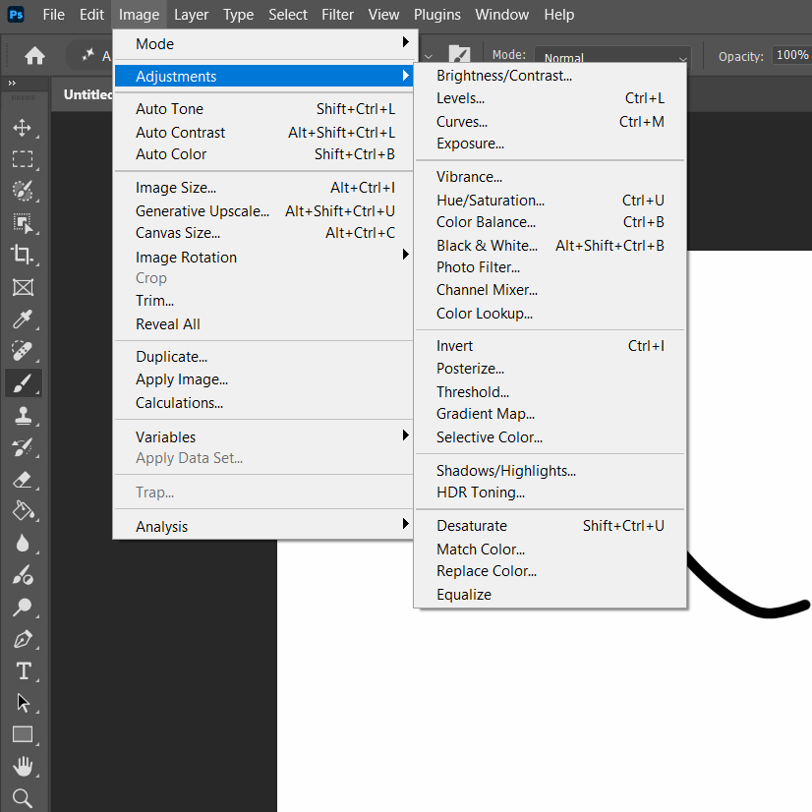Select the Adjustment Brush tool in toolbar
The height and width of the screenshot is (812, 812).
click(x=23, y=575)
